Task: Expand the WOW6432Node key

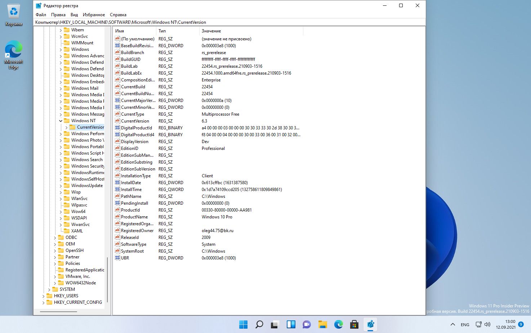Action: click(x=55, y=283)
